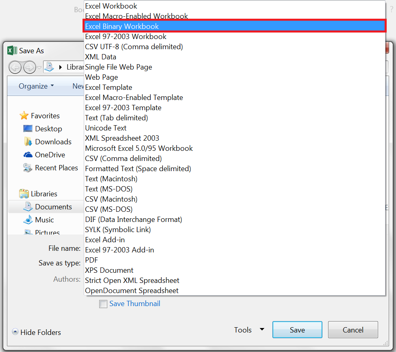396x352 pixels.
Task: Collapse dialog with Hide Folders
Action: (37, 332)
